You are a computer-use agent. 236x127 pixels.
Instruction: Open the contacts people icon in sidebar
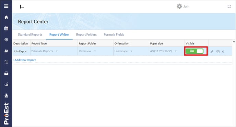[6, 51]
